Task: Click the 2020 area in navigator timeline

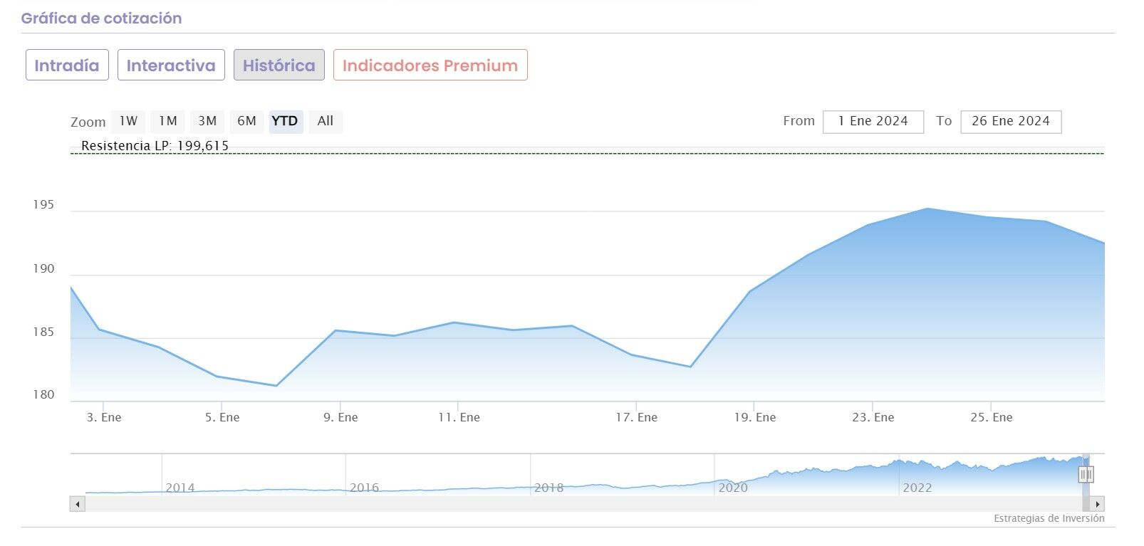Action: click(733, 487)
